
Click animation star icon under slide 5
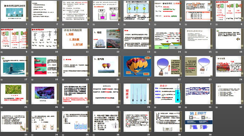pos(125,24)
